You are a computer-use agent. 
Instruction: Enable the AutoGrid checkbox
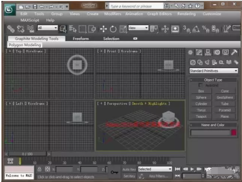(x=200, y=85)
